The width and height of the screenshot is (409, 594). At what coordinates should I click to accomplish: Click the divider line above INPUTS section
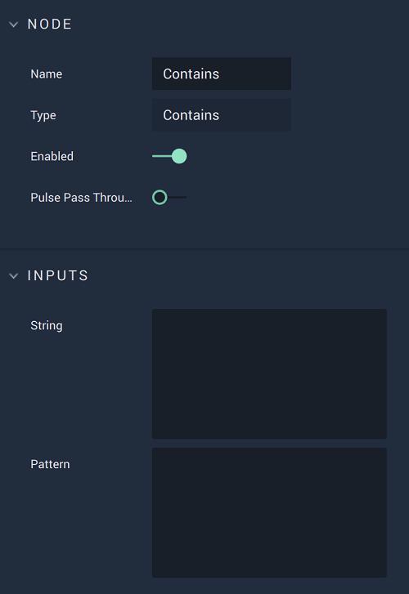coord(204,249)
